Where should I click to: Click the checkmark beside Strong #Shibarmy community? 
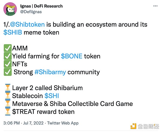point(8,72)
